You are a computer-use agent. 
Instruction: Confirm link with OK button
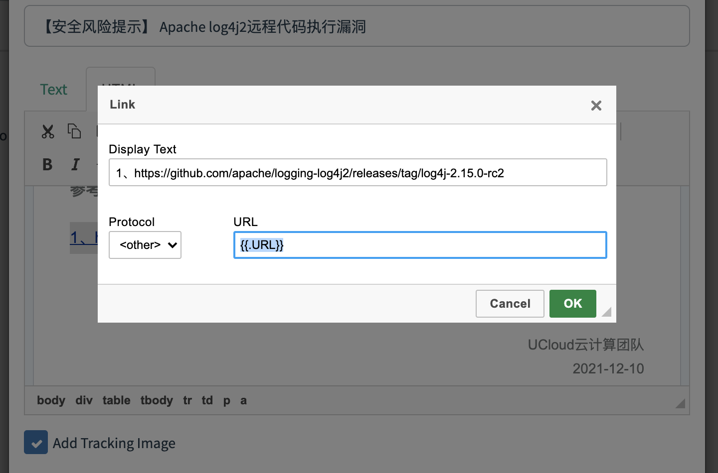point(573,304)
